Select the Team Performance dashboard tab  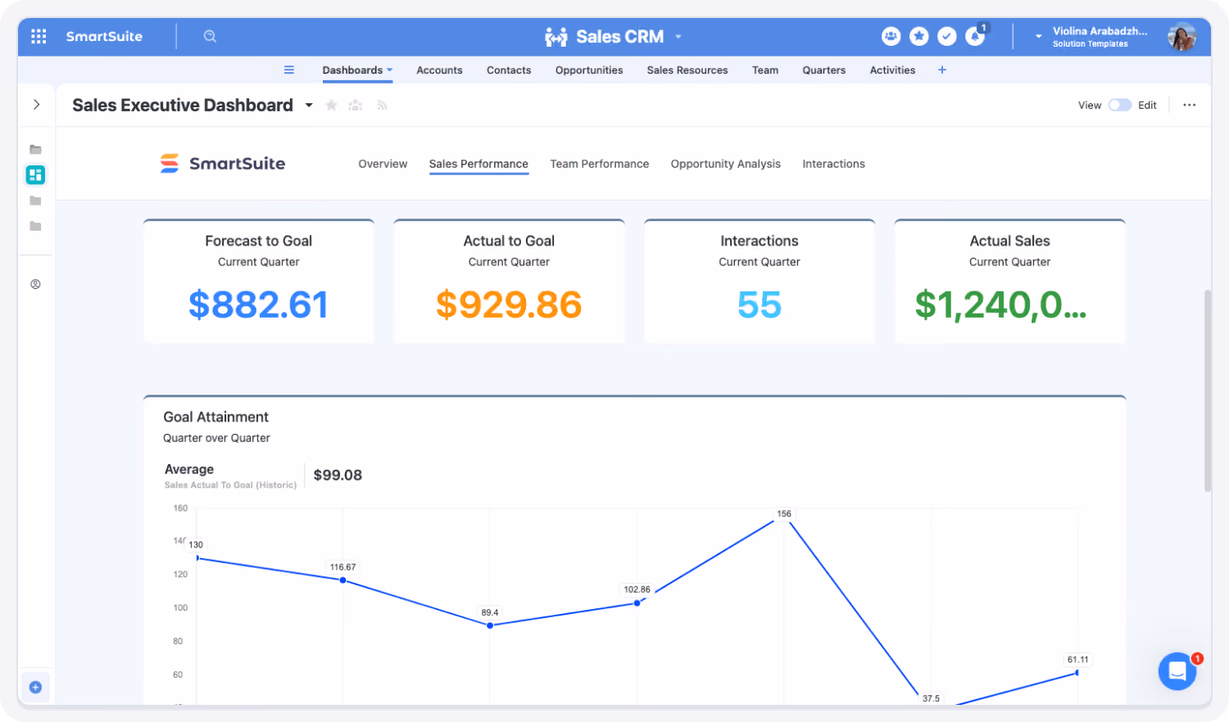[x=600, y=164]
